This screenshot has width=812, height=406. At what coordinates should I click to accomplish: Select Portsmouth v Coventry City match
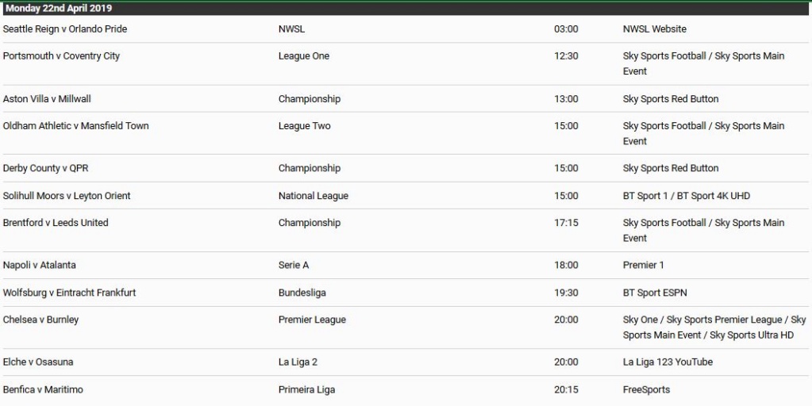61,56
